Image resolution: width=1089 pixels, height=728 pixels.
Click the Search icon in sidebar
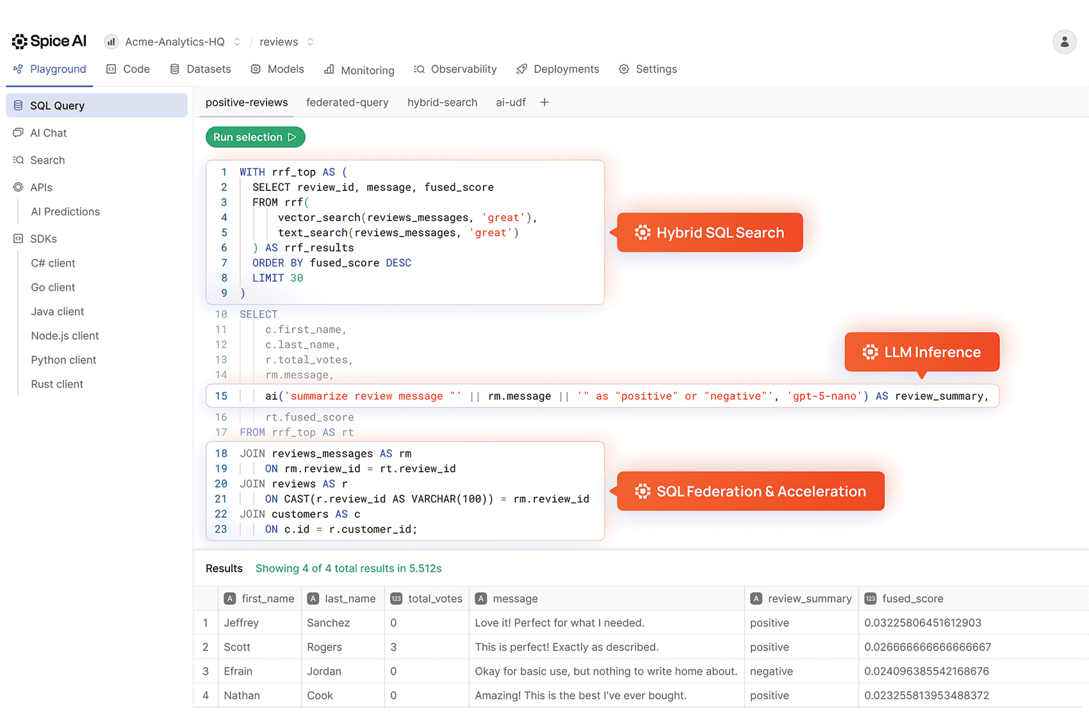(17, 160)
